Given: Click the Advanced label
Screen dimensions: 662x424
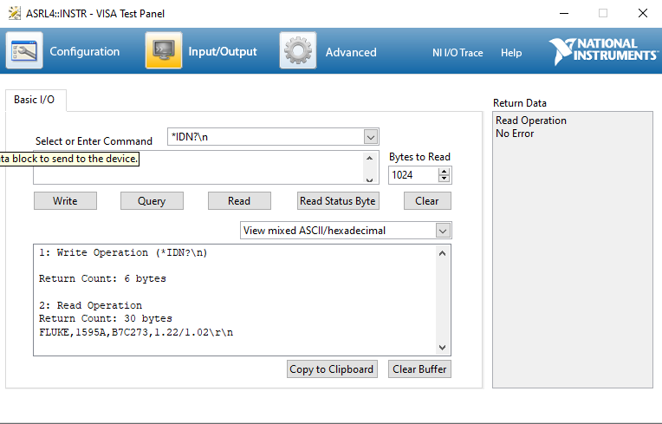Looking at the screenshot, I should point(351,52).
